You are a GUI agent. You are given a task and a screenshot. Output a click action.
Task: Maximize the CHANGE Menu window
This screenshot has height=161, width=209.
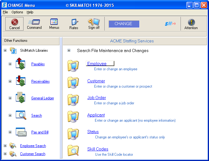click(197, 5)
